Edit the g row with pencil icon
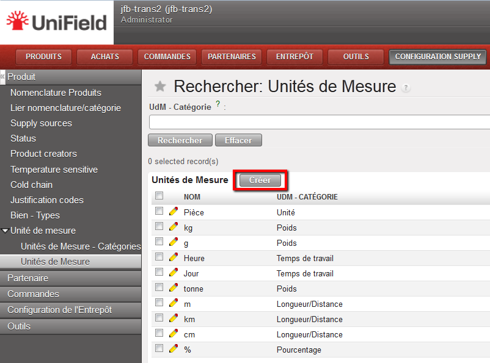 pyautogui.click(x=174, y=242)
